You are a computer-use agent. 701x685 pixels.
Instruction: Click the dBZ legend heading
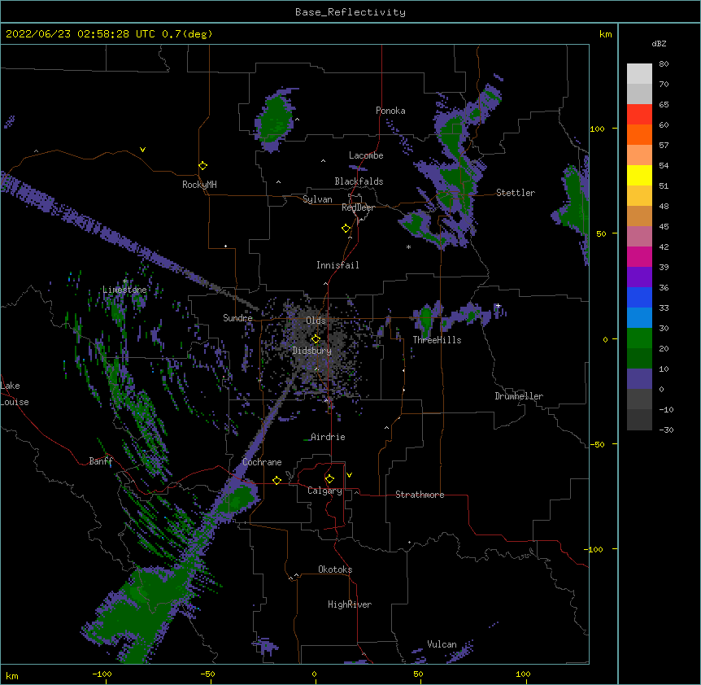[659, 44]
